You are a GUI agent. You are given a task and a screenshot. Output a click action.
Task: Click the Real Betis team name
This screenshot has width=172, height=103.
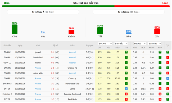(x=72, y=99)
